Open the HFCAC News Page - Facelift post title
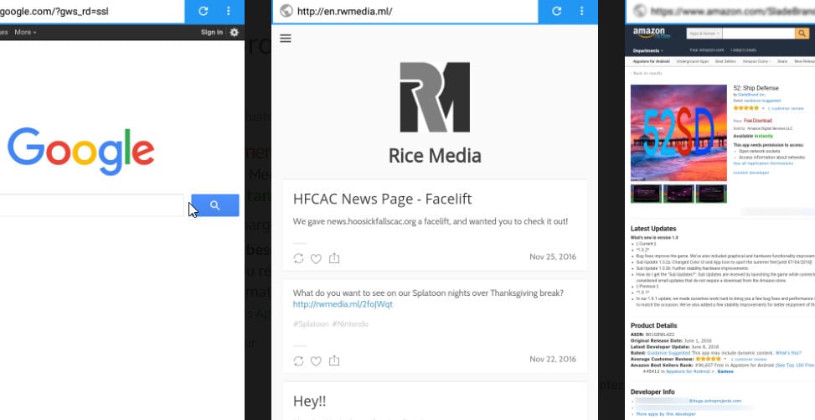The image size is (815, 420). point(383,199)
